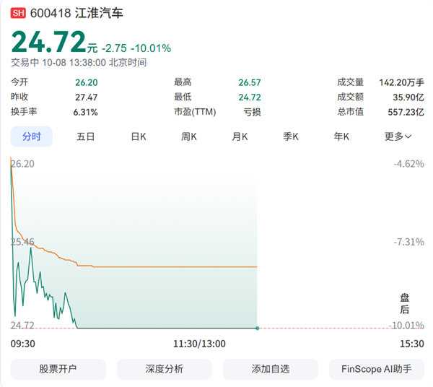This screenshot has width=433, height=387.
Task: Open the 周K weekly candlestick tab
Action: pos(189,136)
